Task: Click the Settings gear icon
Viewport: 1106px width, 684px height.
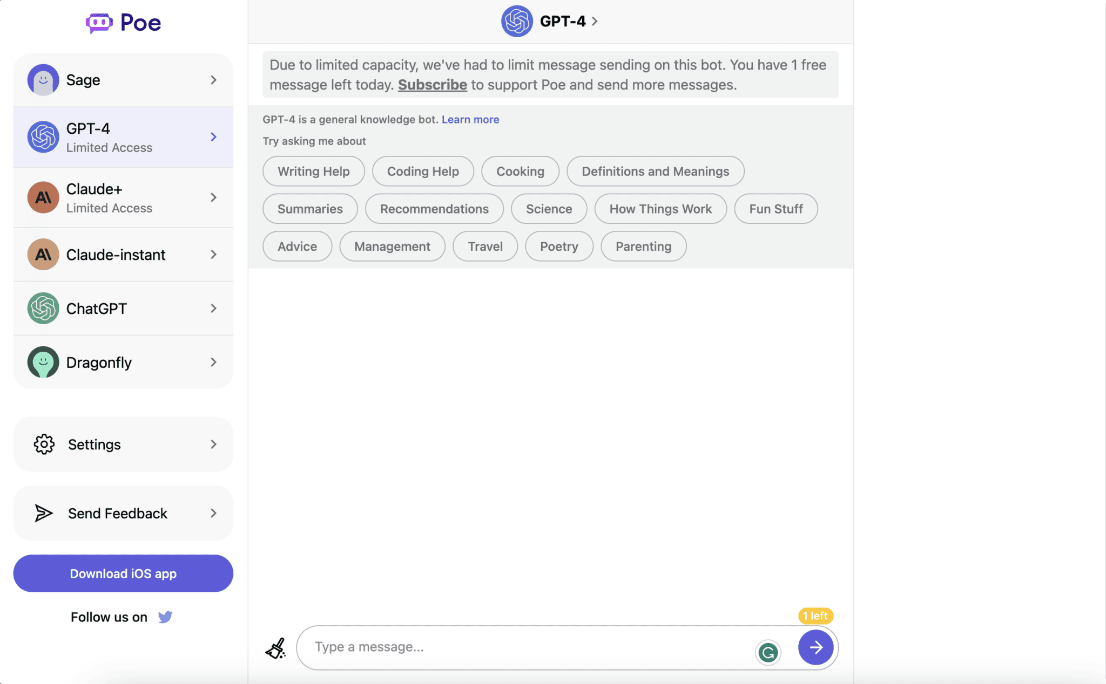Action: pos(44,444)
